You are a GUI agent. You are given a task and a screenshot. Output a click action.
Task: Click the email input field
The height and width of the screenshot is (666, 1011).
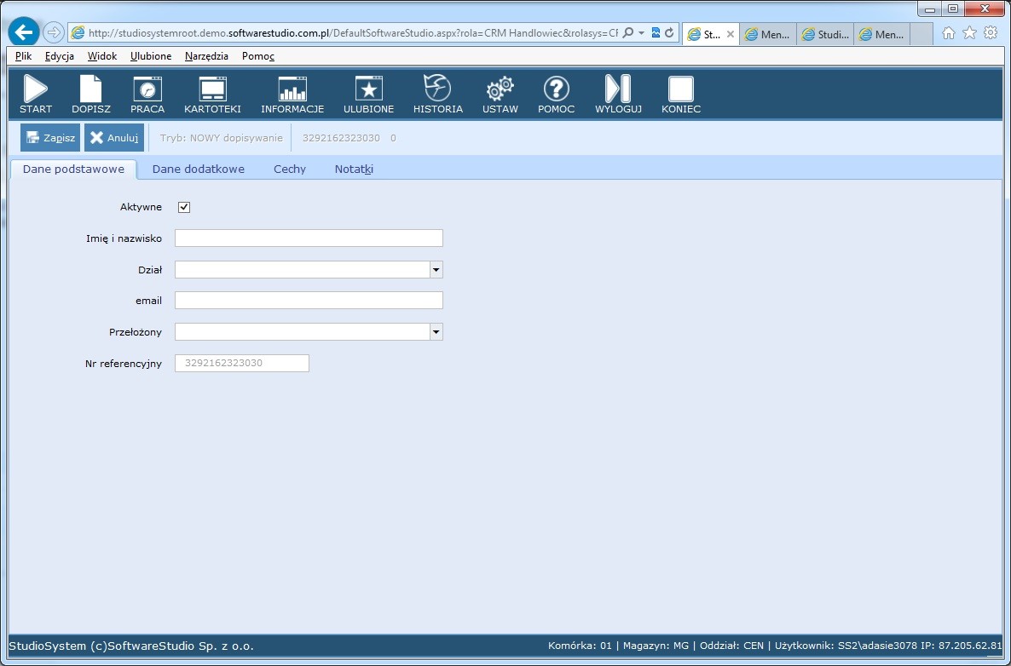pyautogui.click(x=309, y=300)
